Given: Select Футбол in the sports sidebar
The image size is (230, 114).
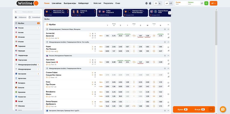Looking at the screenshot, I should [x=27, y=23].
